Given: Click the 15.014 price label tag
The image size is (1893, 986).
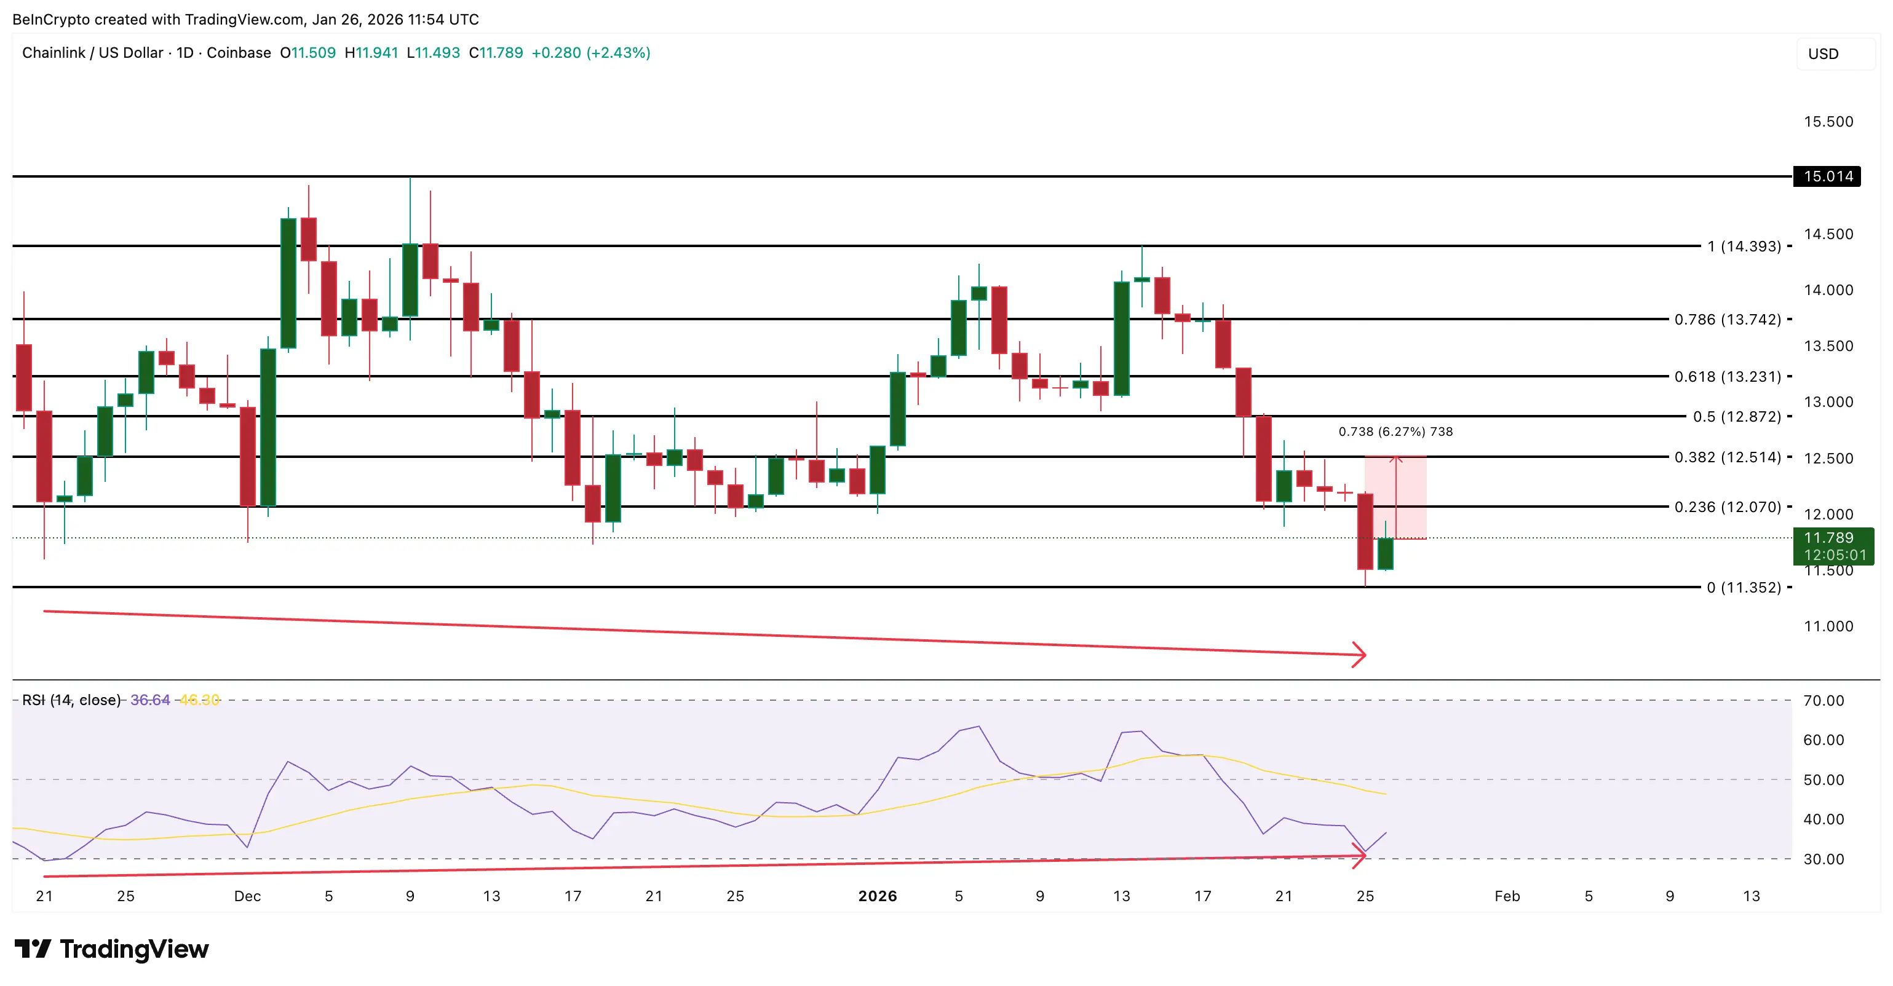Looking at the screenshot, I should (1827, 176).
